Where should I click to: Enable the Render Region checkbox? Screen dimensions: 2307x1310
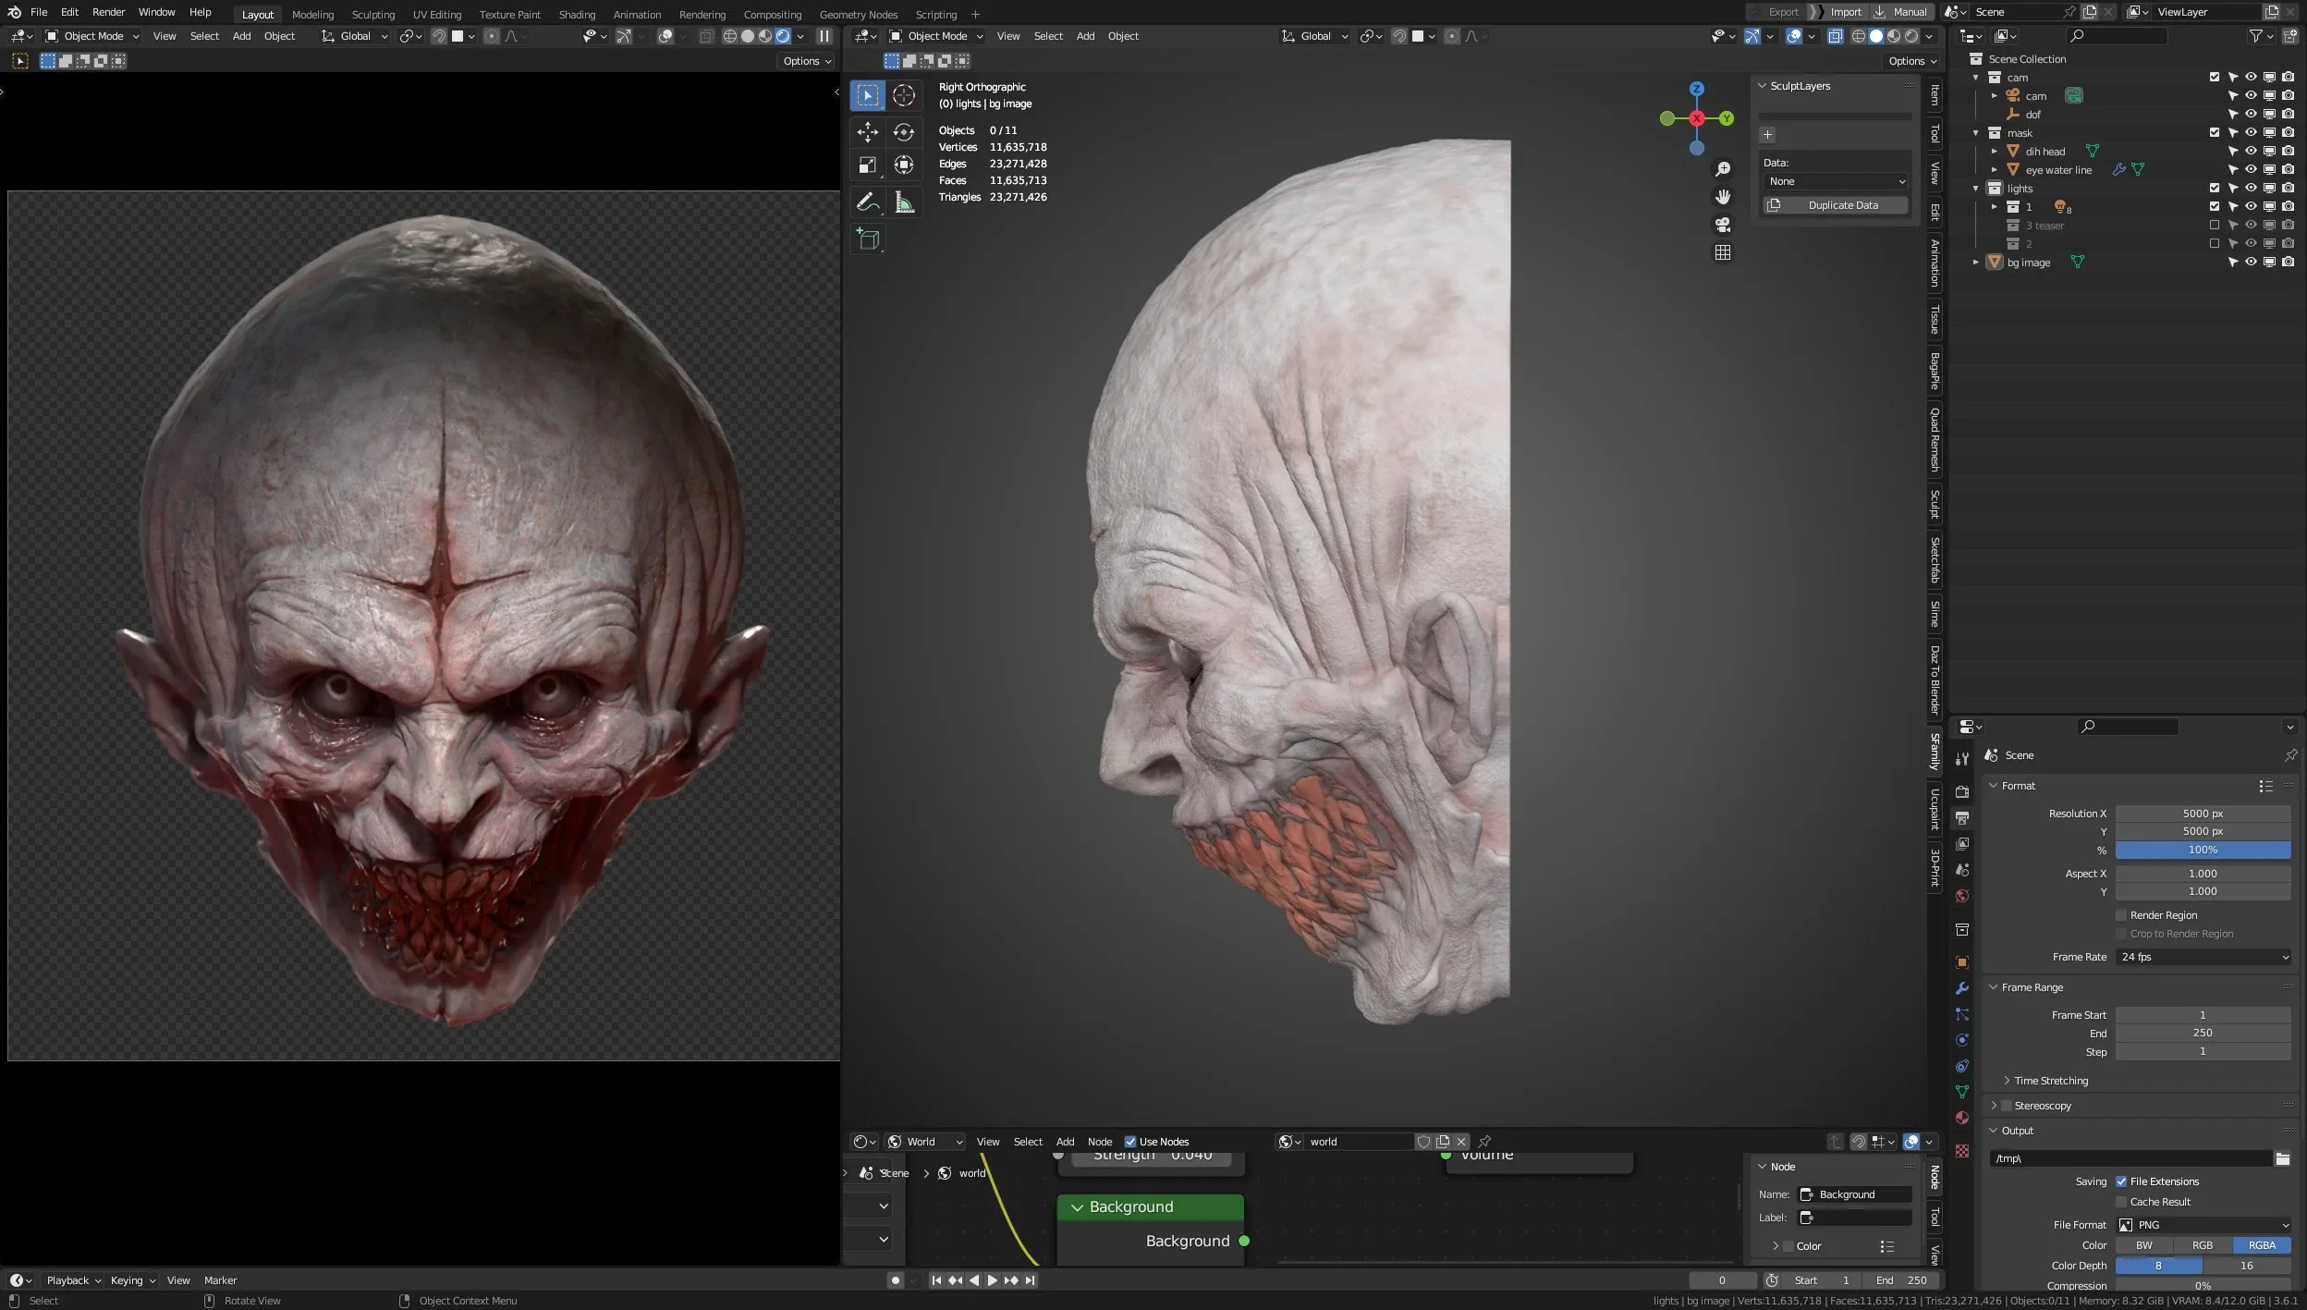click(x=2121, y=915)
